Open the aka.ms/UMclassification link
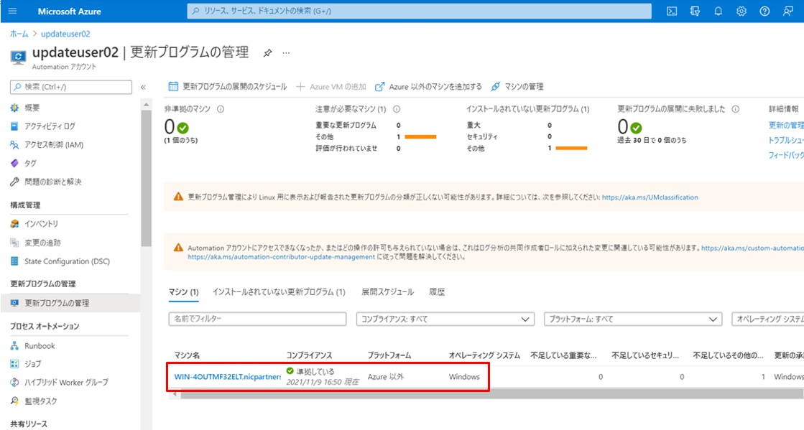 tap(650, 197)
